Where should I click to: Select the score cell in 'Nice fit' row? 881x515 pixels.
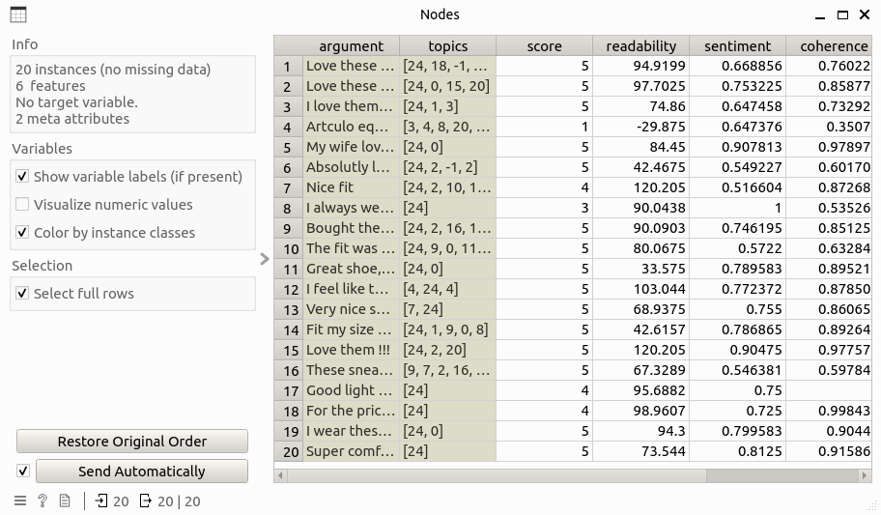click(545, 187)
